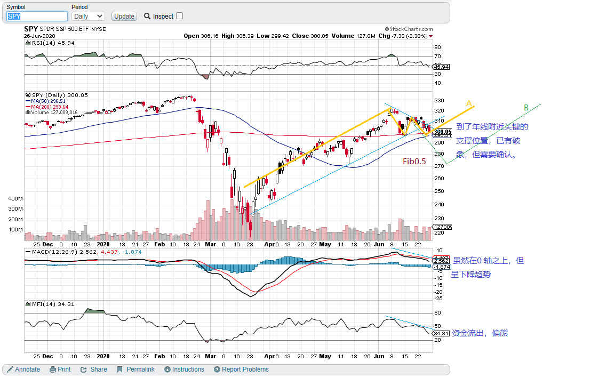Click the Volume 127.0M header value
This screenshot has height=378, width=591.
pos(354,36)
